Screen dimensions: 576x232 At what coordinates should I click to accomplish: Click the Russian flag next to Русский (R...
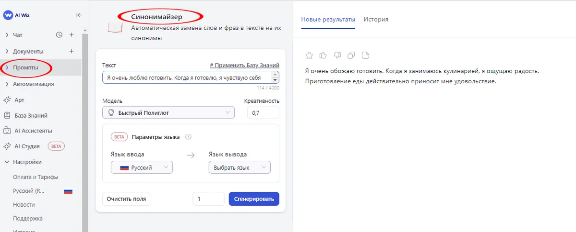(x=68, y=191)
